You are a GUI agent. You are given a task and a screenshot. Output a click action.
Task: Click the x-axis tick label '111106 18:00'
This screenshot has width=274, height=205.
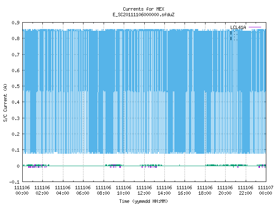(205, 190)
